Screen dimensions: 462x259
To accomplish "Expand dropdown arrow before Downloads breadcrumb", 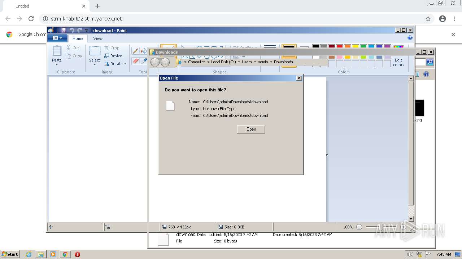I will click(271, 62).
